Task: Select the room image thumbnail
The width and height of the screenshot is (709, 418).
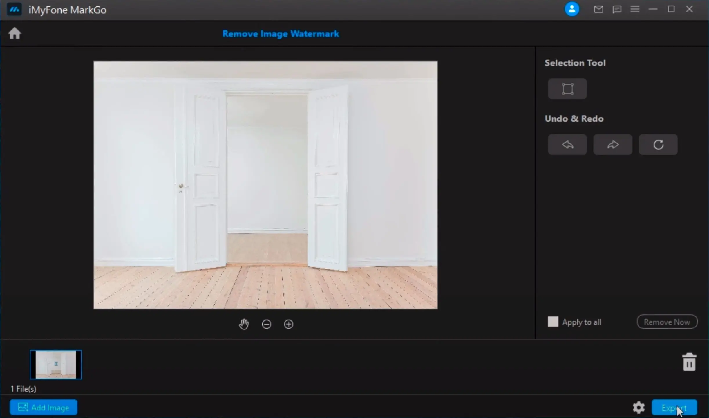Action: 56,364
